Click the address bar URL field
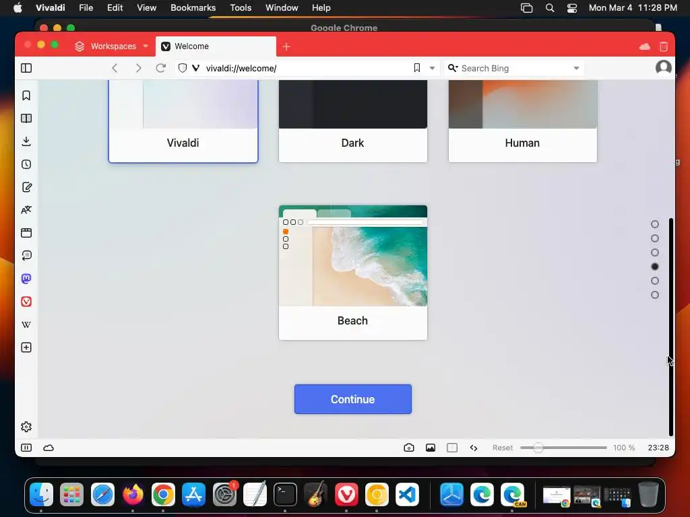The height and width of the screenshot is (517, 690). (306, 68)
